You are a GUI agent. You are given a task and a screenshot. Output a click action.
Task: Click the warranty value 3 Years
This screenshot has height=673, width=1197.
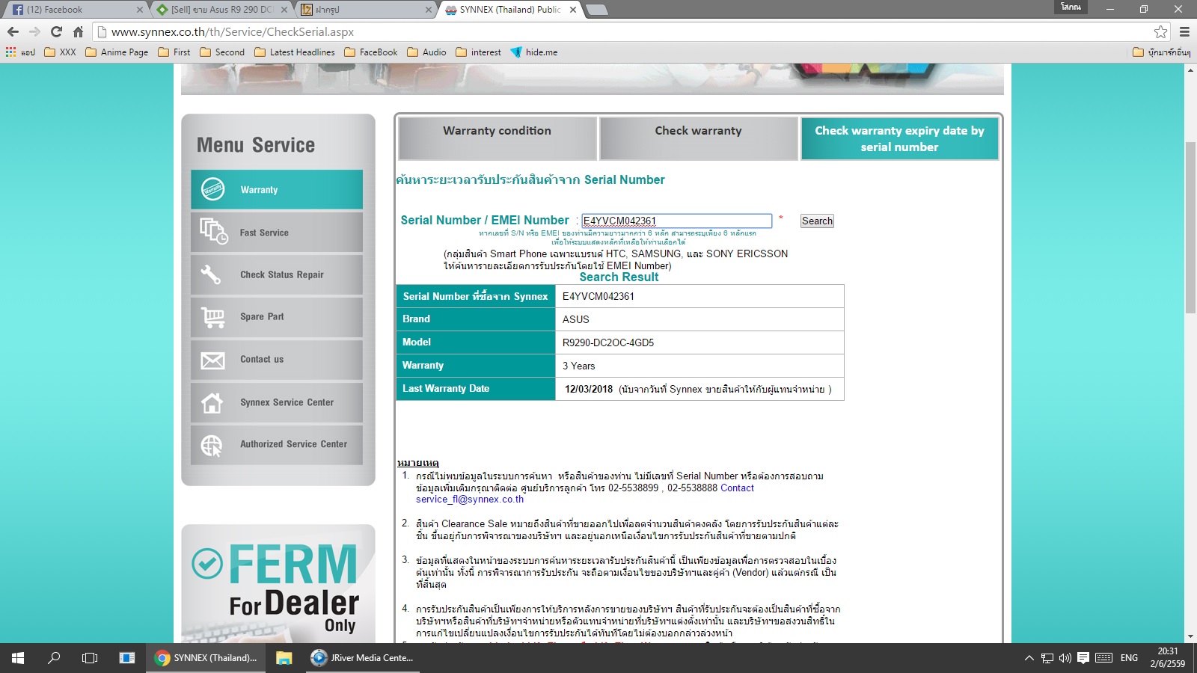[579, 366]
